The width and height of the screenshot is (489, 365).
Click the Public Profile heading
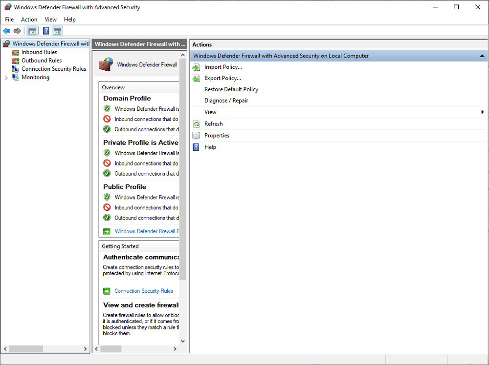tap(125, 187)
